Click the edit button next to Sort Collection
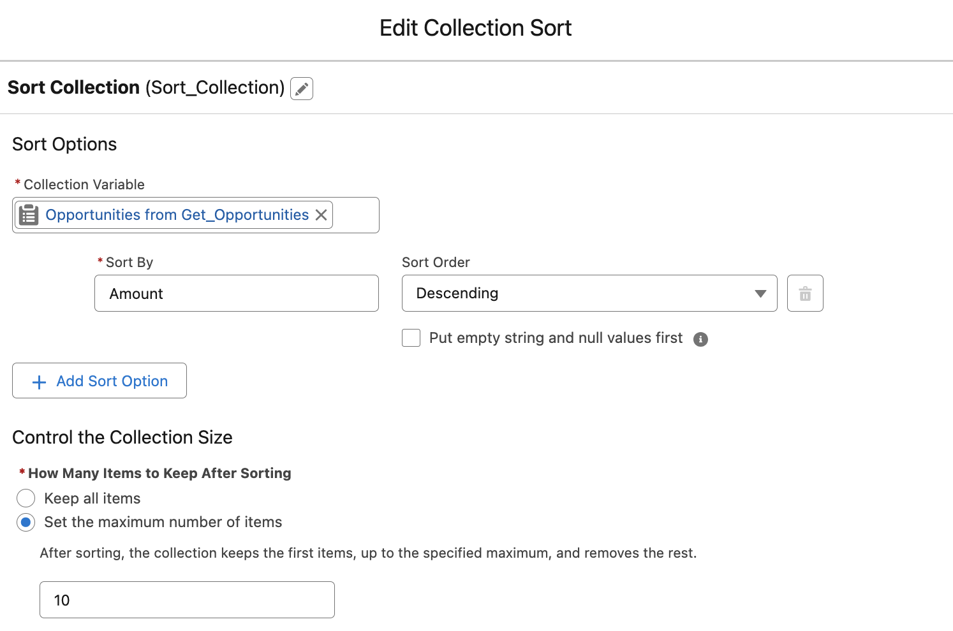 302,88
